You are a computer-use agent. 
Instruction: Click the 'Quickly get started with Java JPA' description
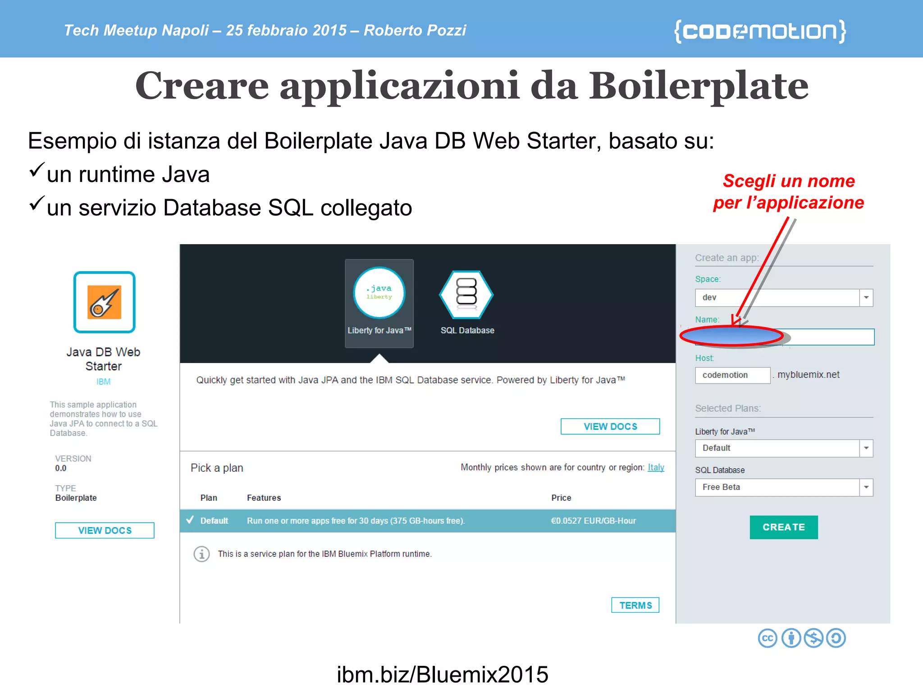tap(411, 380)
